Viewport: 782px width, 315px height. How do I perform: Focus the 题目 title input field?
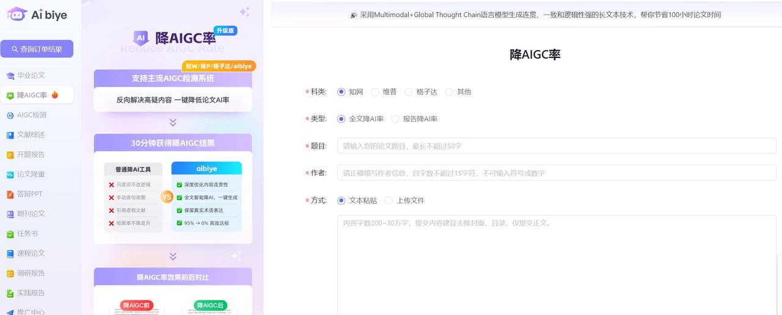(557, 146)
